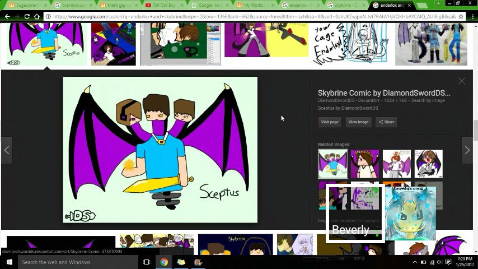Open the bottom Skybrine dark blue image result
This screenshot has height=269, width=478.
click(235, 244)
